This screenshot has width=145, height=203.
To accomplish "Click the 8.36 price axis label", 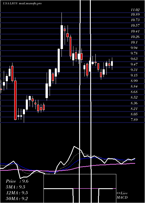I will click(x=134, y=103).
